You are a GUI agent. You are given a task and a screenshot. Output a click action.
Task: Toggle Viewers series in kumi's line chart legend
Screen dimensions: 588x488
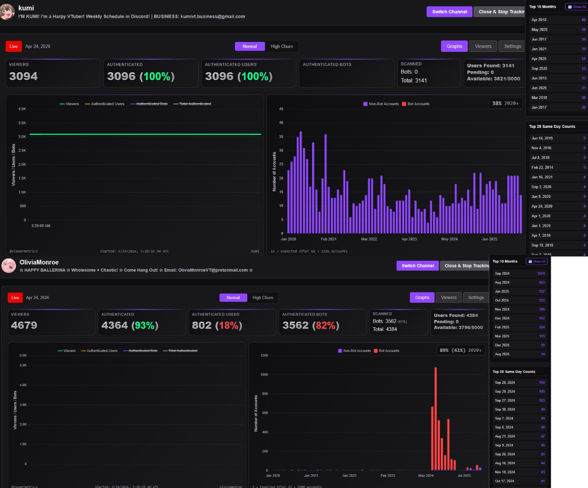69,104
